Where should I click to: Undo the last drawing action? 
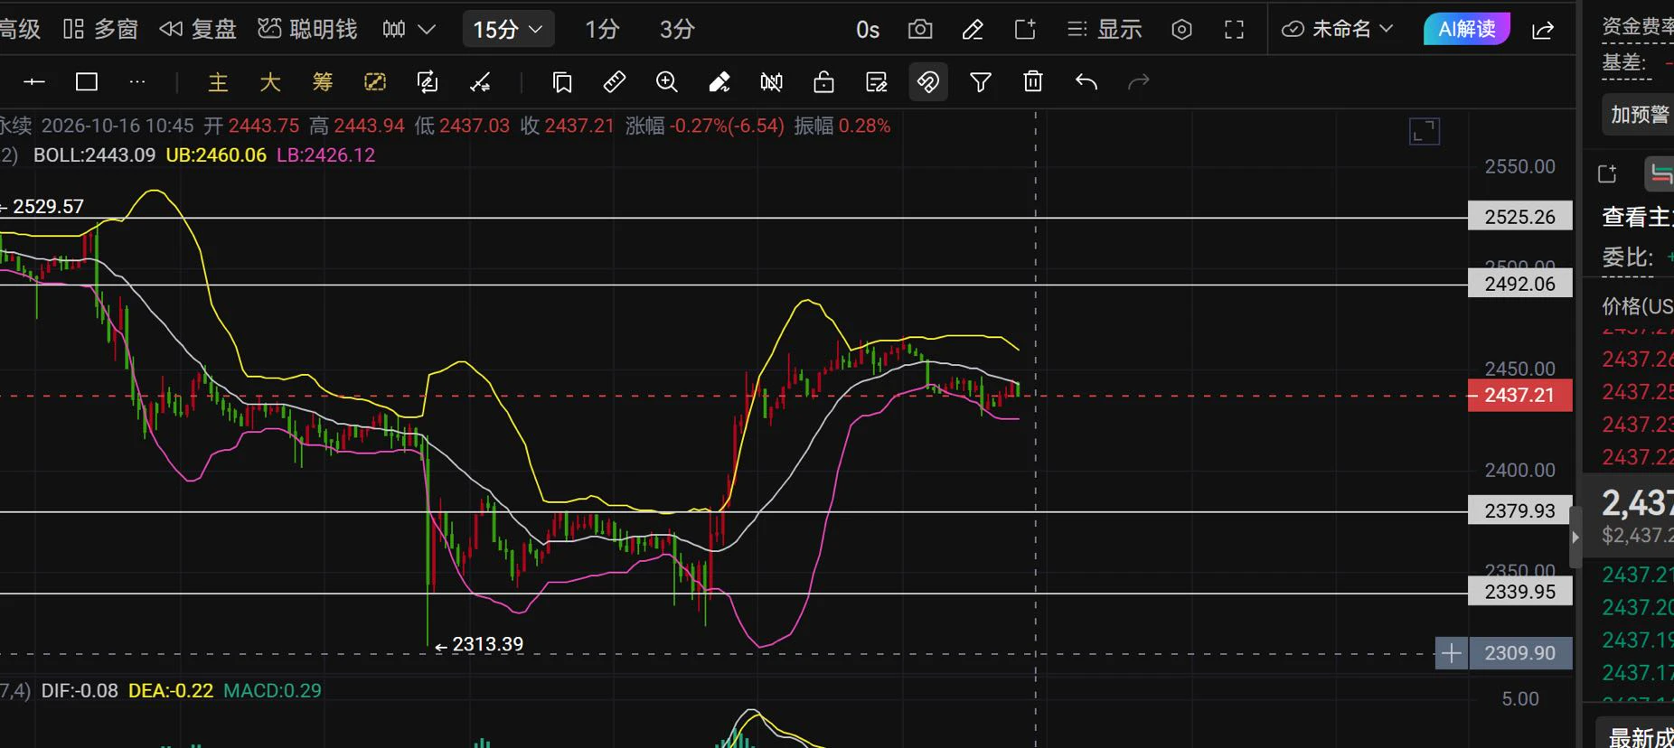coord(1086,82)
